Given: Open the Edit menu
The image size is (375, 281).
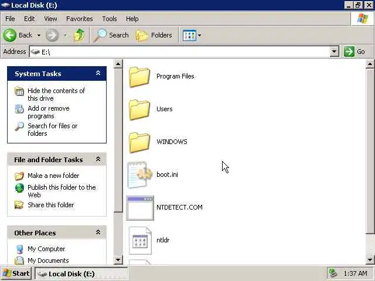Looking at the screenshot, I should tap(29, 19).
